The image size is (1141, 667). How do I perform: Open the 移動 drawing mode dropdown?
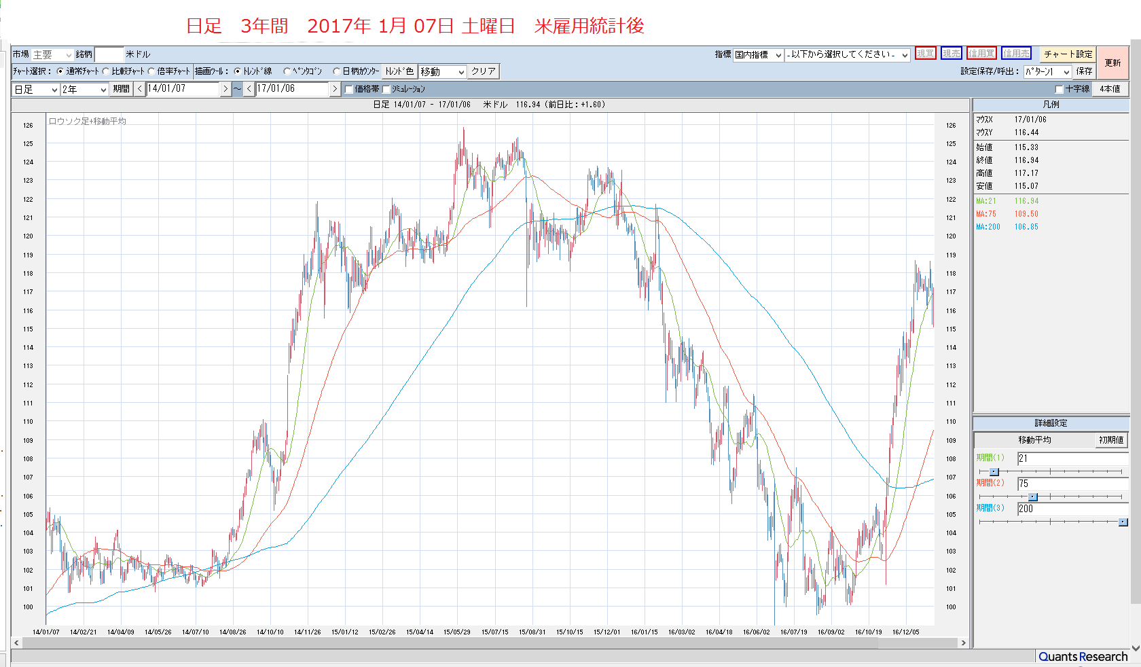tap(442, 71)
